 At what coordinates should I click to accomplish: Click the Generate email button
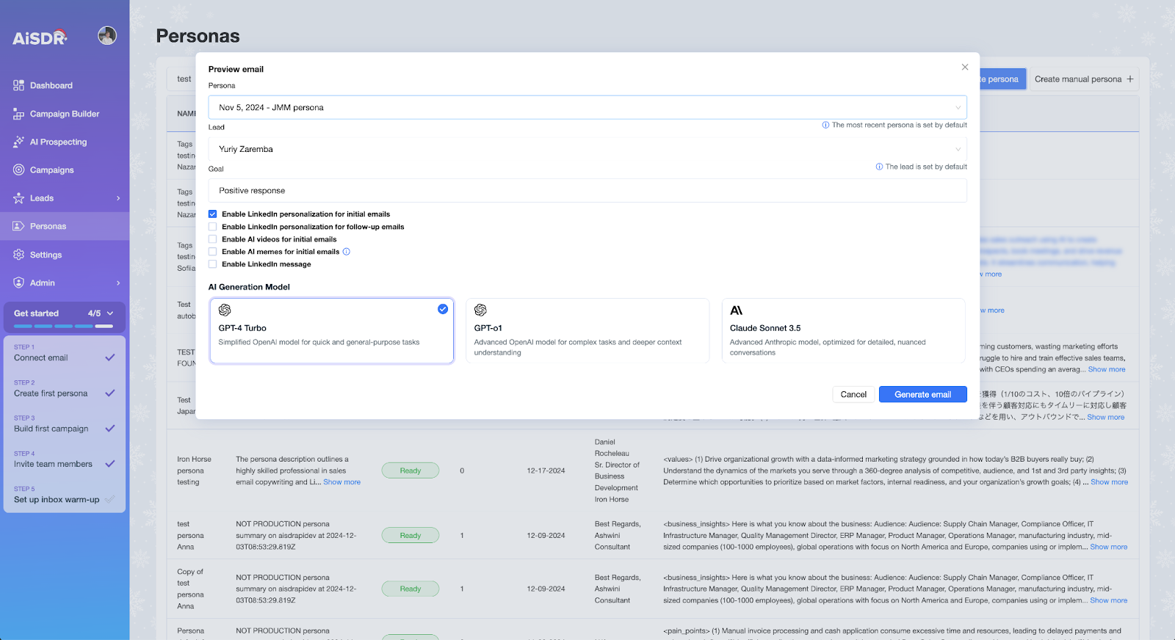[922, 394]
